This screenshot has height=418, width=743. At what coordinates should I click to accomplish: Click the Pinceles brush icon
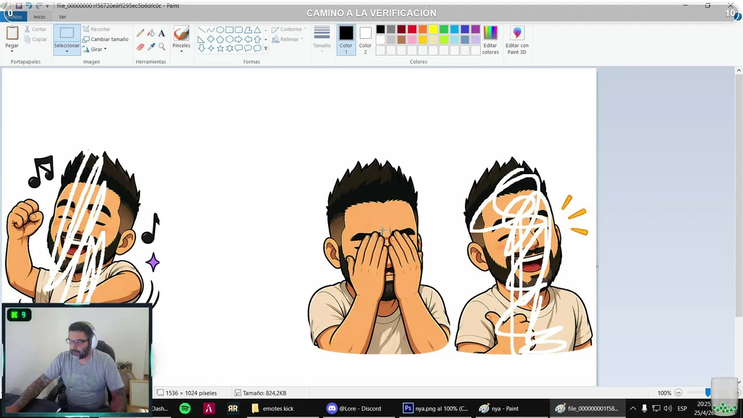click(x=181, y=34)
